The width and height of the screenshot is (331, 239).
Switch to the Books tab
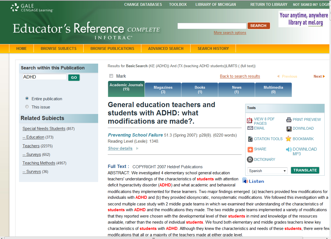(x=200, y=90)
